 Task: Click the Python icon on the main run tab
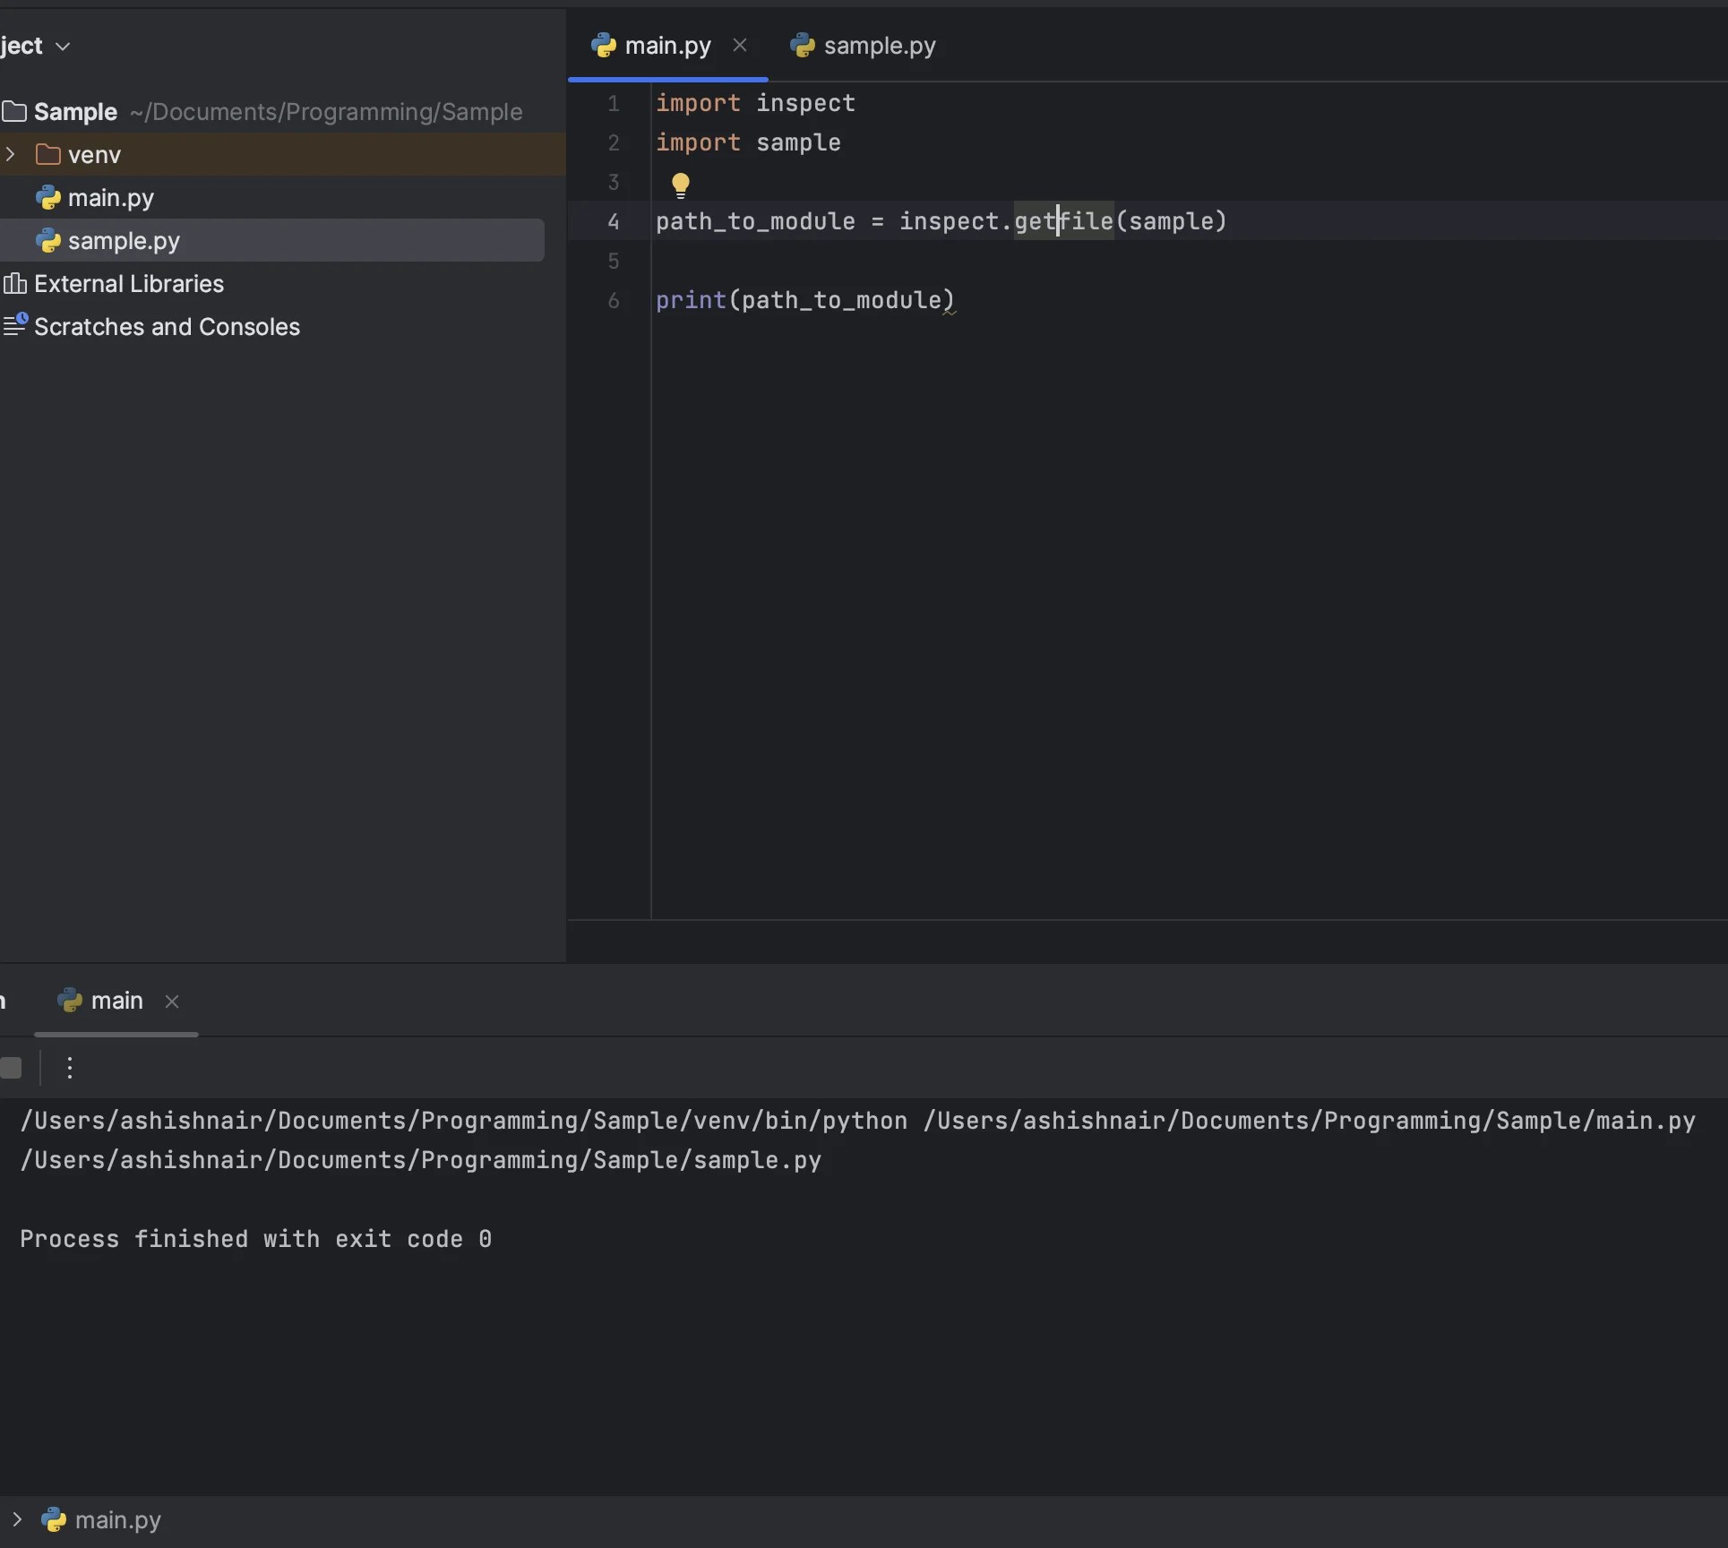[70, 1001]
